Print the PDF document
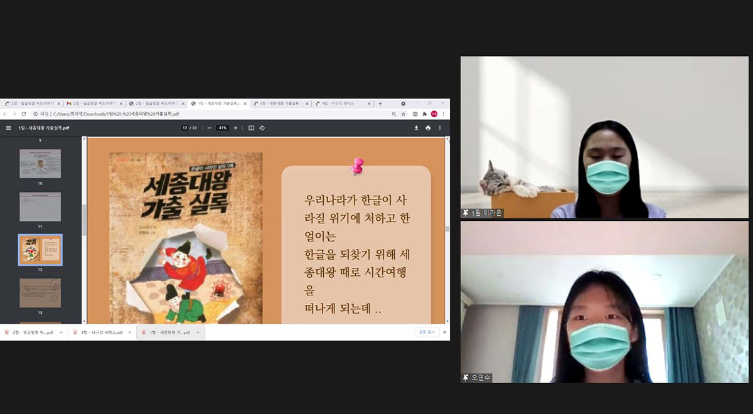Image resolution: width=753 pixels, height=414 pixels. [x=428, y=128]
